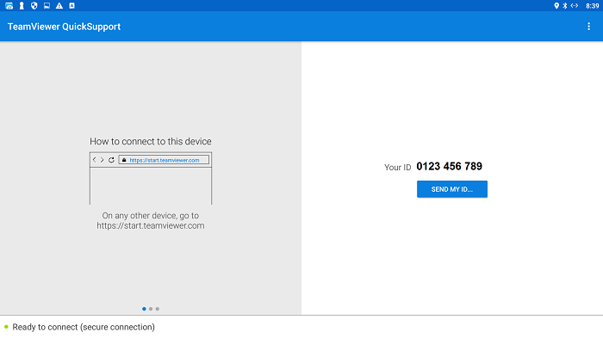Tap the picture notification icon in status bar
Viewport: 603px width, 338px height.
point(47,6)
